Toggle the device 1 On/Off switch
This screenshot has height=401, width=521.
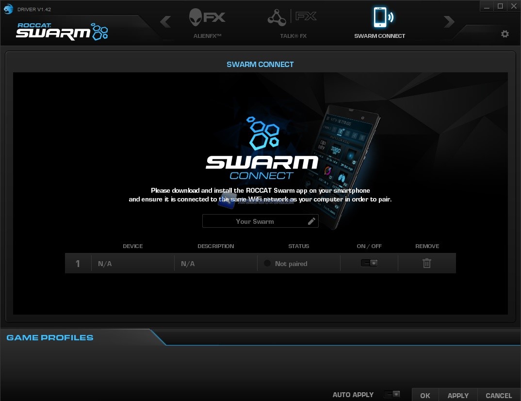369,263
